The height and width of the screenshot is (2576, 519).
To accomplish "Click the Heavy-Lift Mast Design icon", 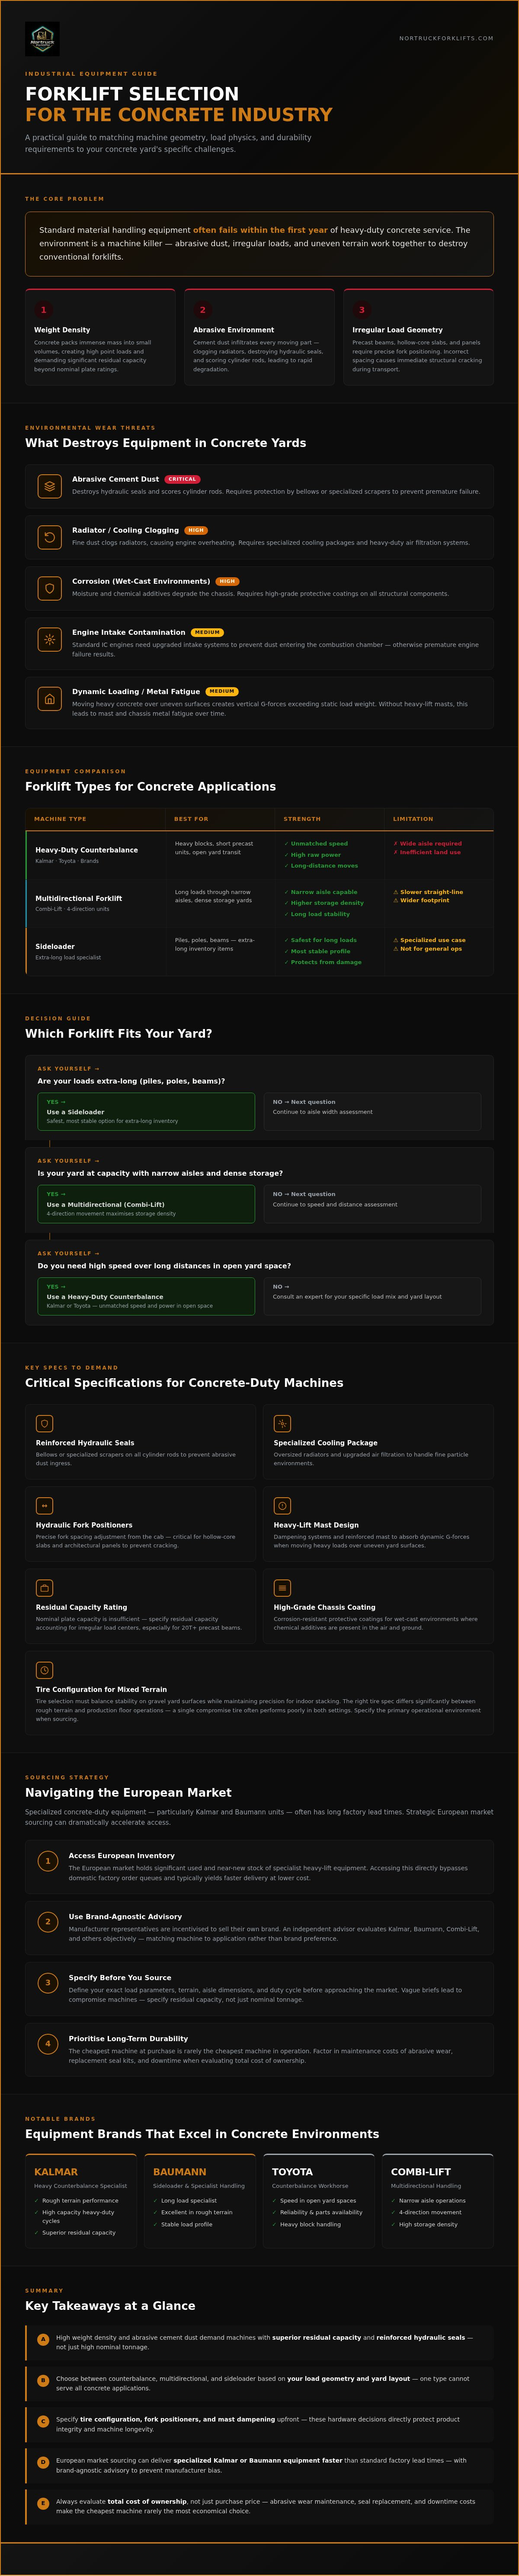I will pos(282,1505).
